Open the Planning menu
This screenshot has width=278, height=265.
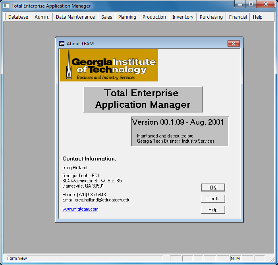pyautogui.click(x=127, y=17)
